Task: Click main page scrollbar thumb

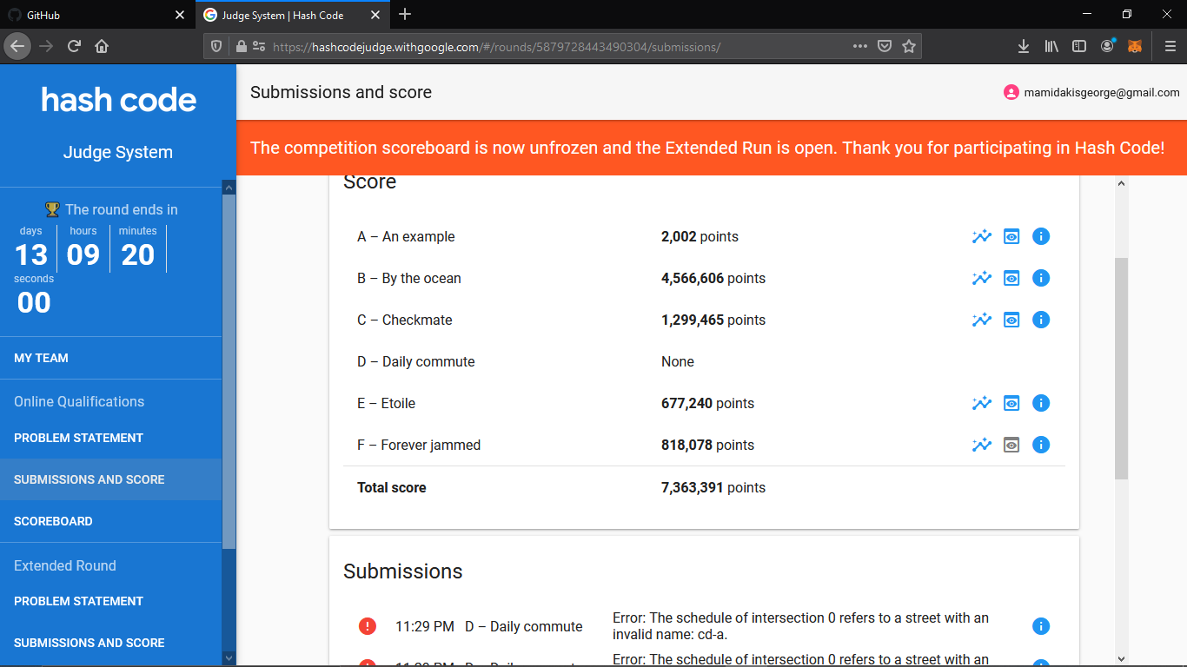Action: (1121, 368)
